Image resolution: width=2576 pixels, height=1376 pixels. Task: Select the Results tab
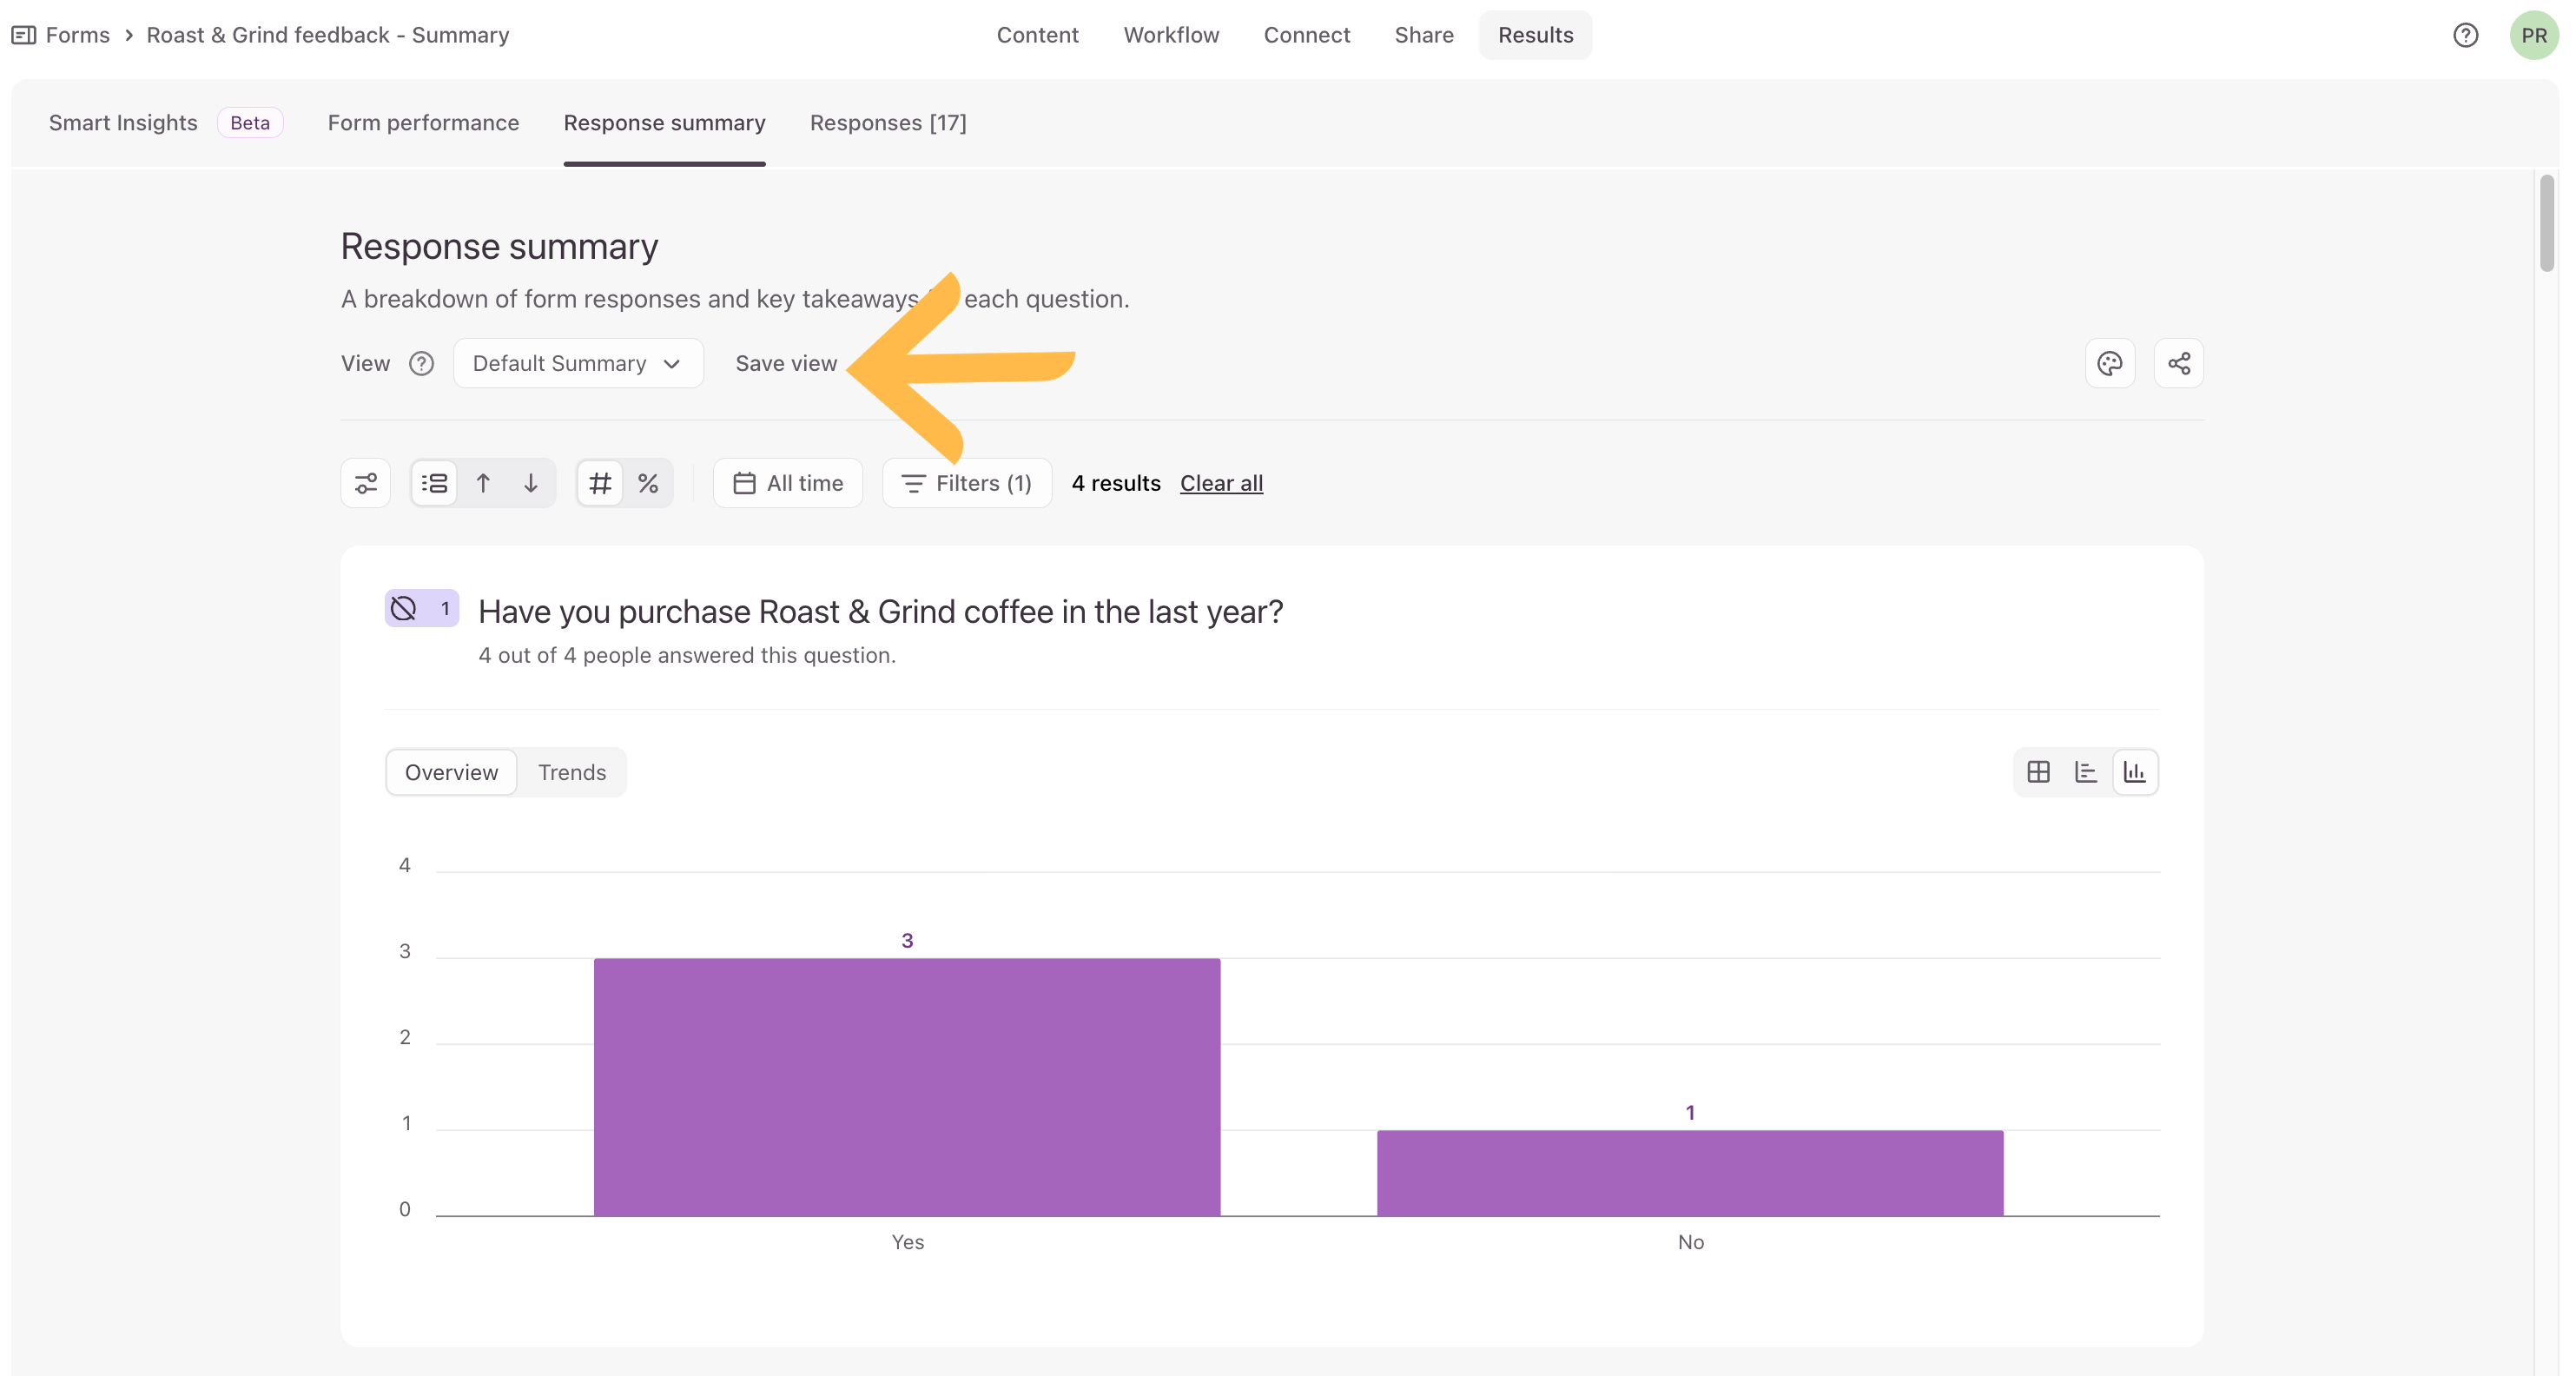[1535, 35]
